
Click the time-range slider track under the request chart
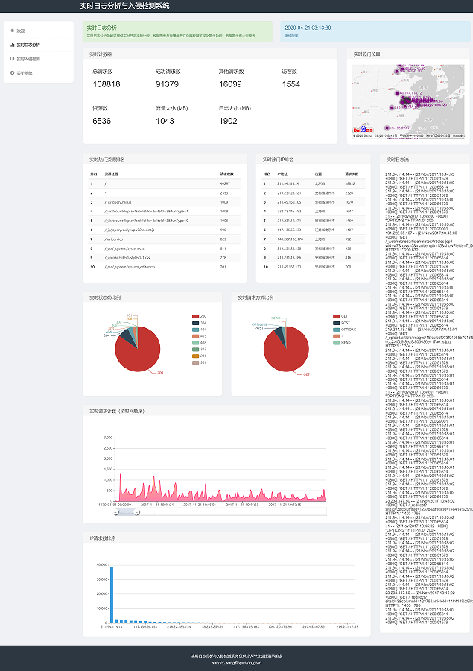click(x=221, y=511)
